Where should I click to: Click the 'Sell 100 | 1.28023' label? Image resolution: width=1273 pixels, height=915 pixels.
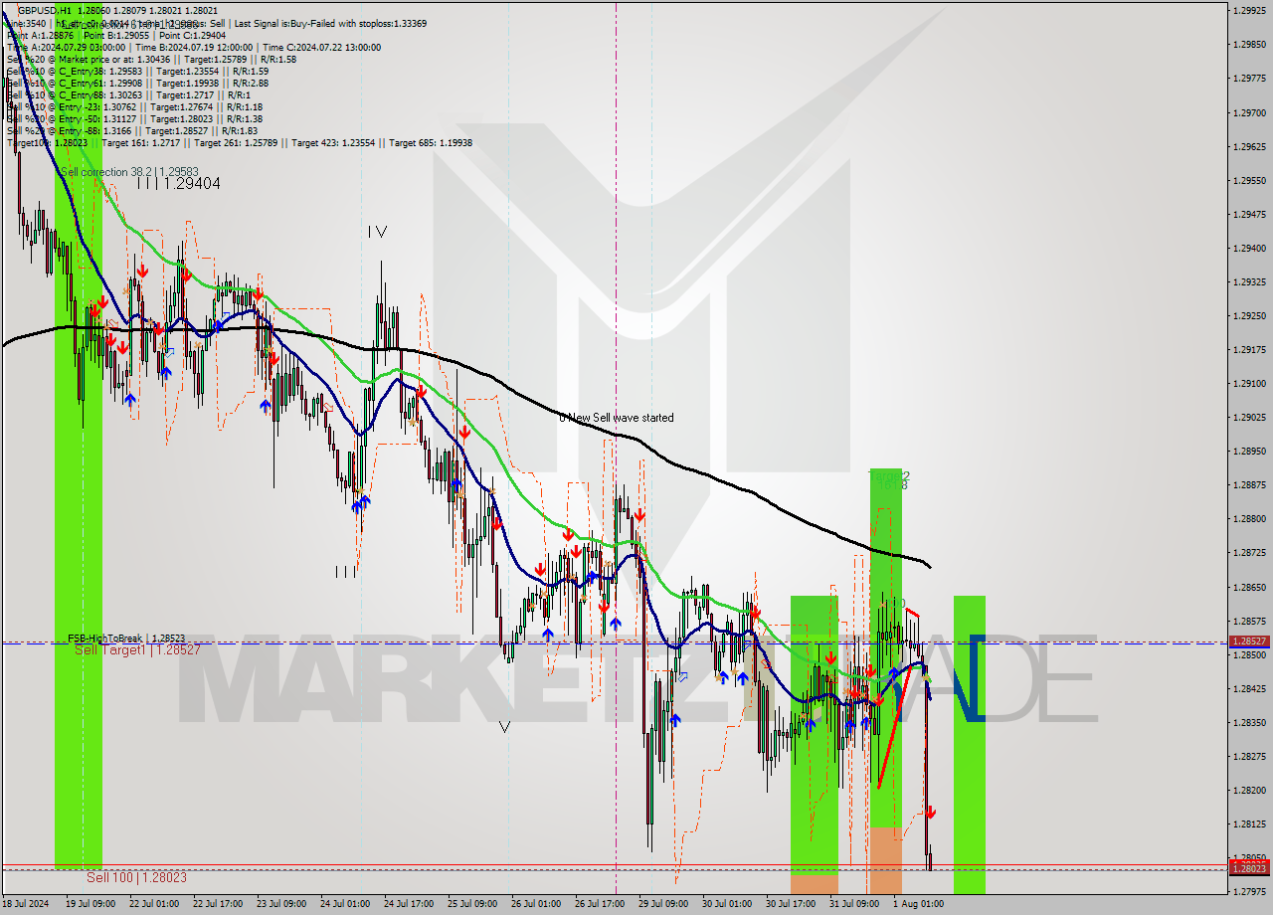click(136, 877)
